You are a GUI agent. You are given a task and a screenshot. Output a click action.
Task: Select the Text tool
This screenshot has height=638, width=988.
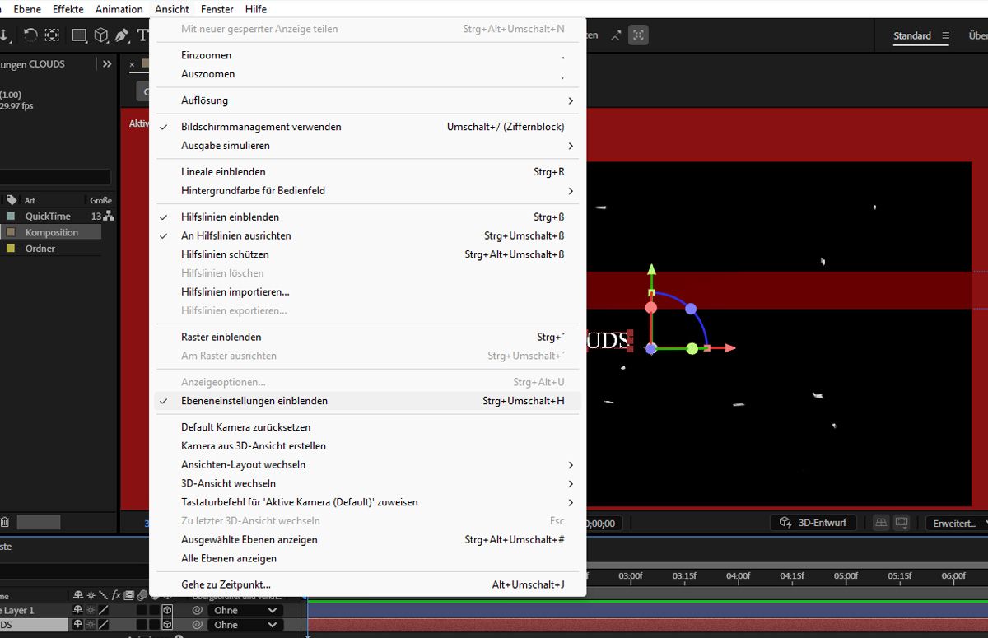coord(142,35)
